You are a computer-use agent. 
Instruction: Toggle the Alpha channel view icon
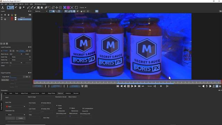[53, 11]
